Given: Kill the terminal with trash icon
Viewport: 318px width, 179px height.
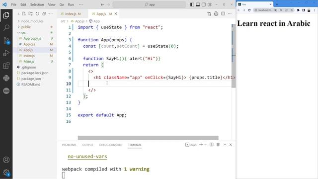Looking at the screenshot, I should (218, 145).
